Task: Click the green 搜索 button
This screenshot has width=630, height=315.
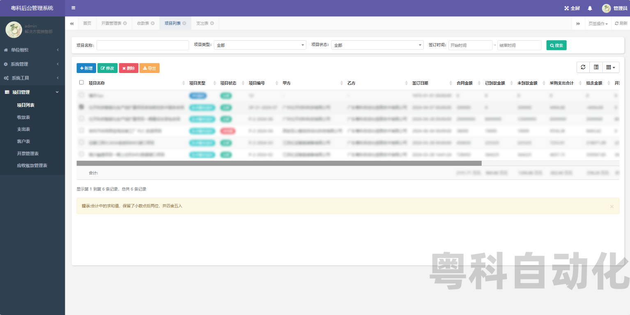Action: 556,45
